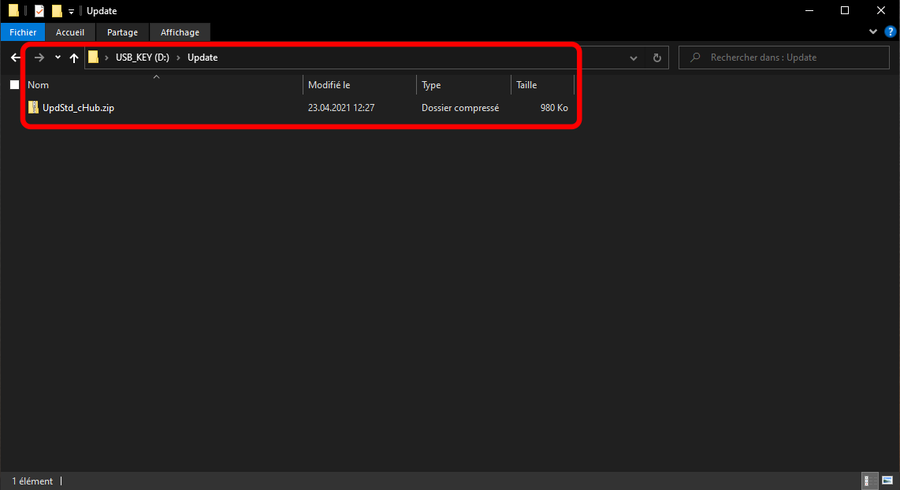Minimize the Update window
The height and width of the screenshot is (490, 900).
click(809, 11)
